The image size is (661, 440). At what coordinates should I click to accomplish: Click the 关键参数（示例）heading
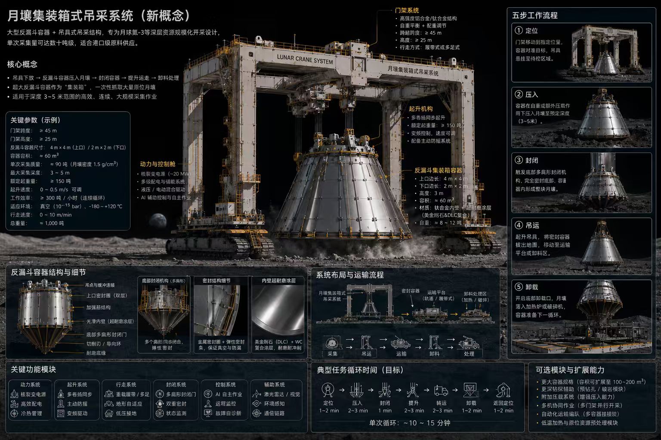click(36, 120)
